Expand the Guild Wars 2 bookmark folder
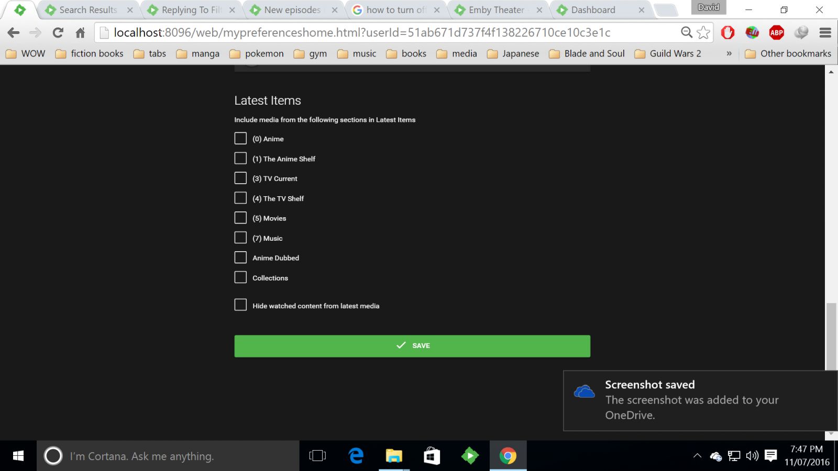The height and width of the screenshot is (471, 838). (x=668, y=53)
